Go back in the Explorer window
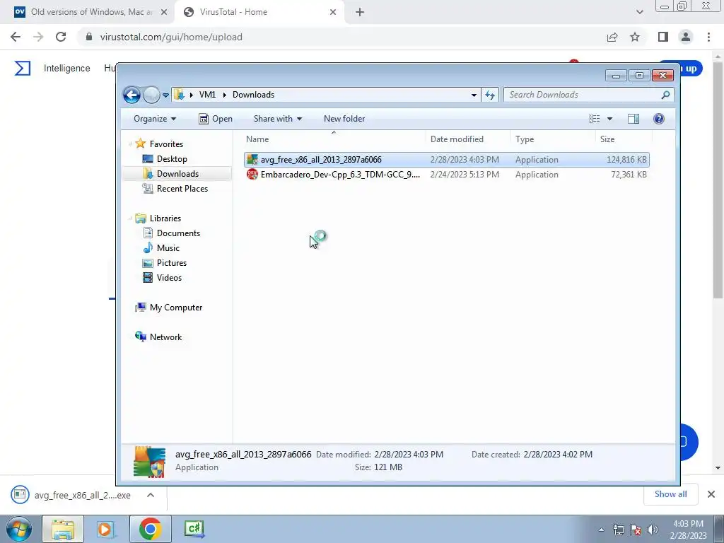 coord(132,95)
